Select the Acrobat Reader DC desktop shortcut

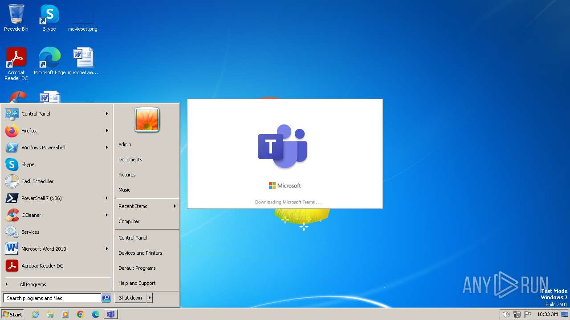click(16, 64)
